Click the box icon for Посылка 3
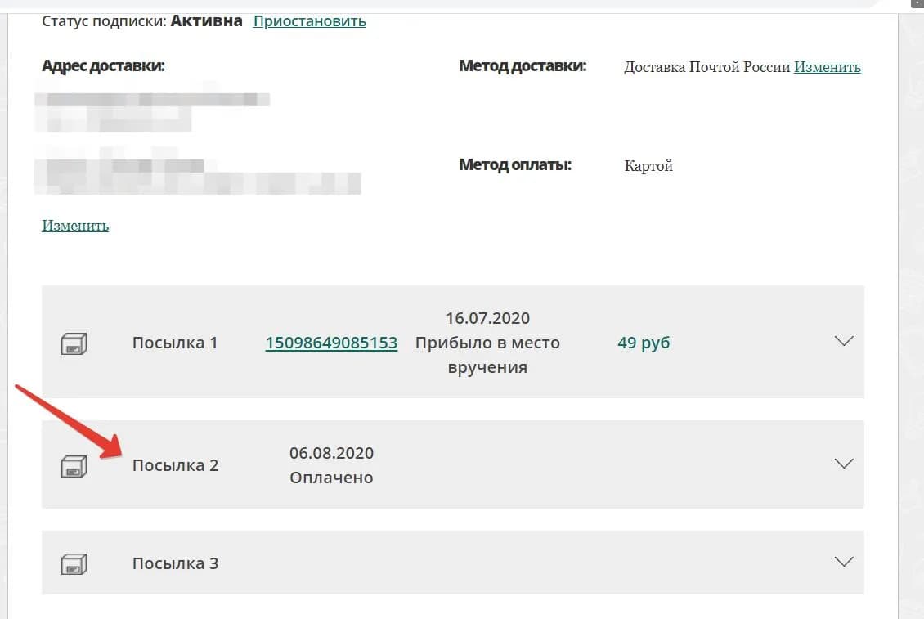The image size is (924, 619). pos(74,564)
